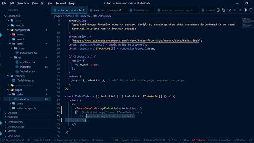Screen dimensions: 254x143
Task: Click the Split Editor Right icon
Action: (251, 10)
